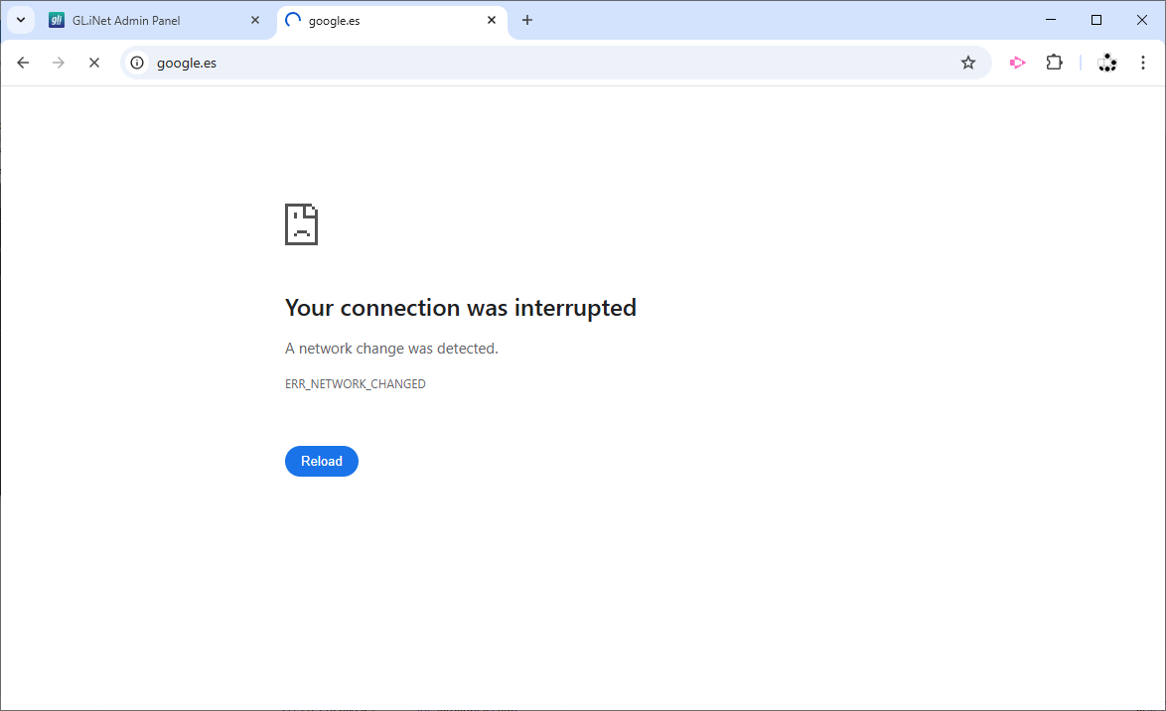Open a new tab with plus button

pos(527,20)
